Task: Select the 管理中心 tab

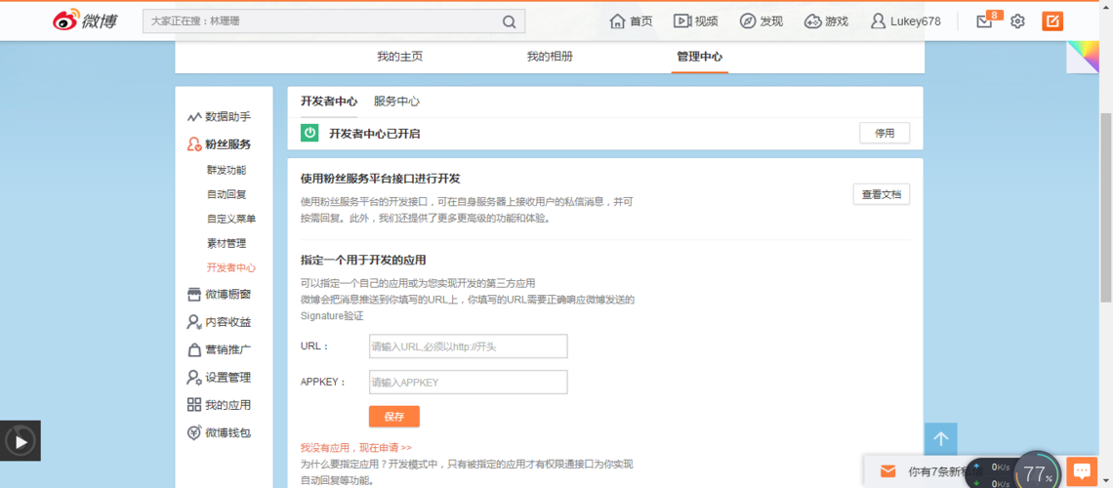Action: [700, 57]
